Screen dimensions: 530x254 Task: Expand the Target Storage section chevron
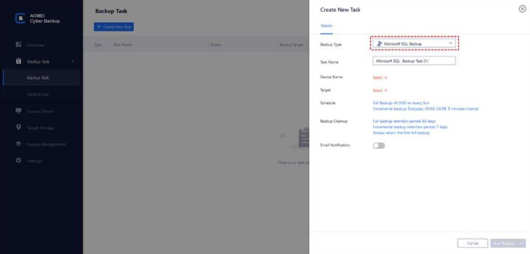click(x=72, y=128)
